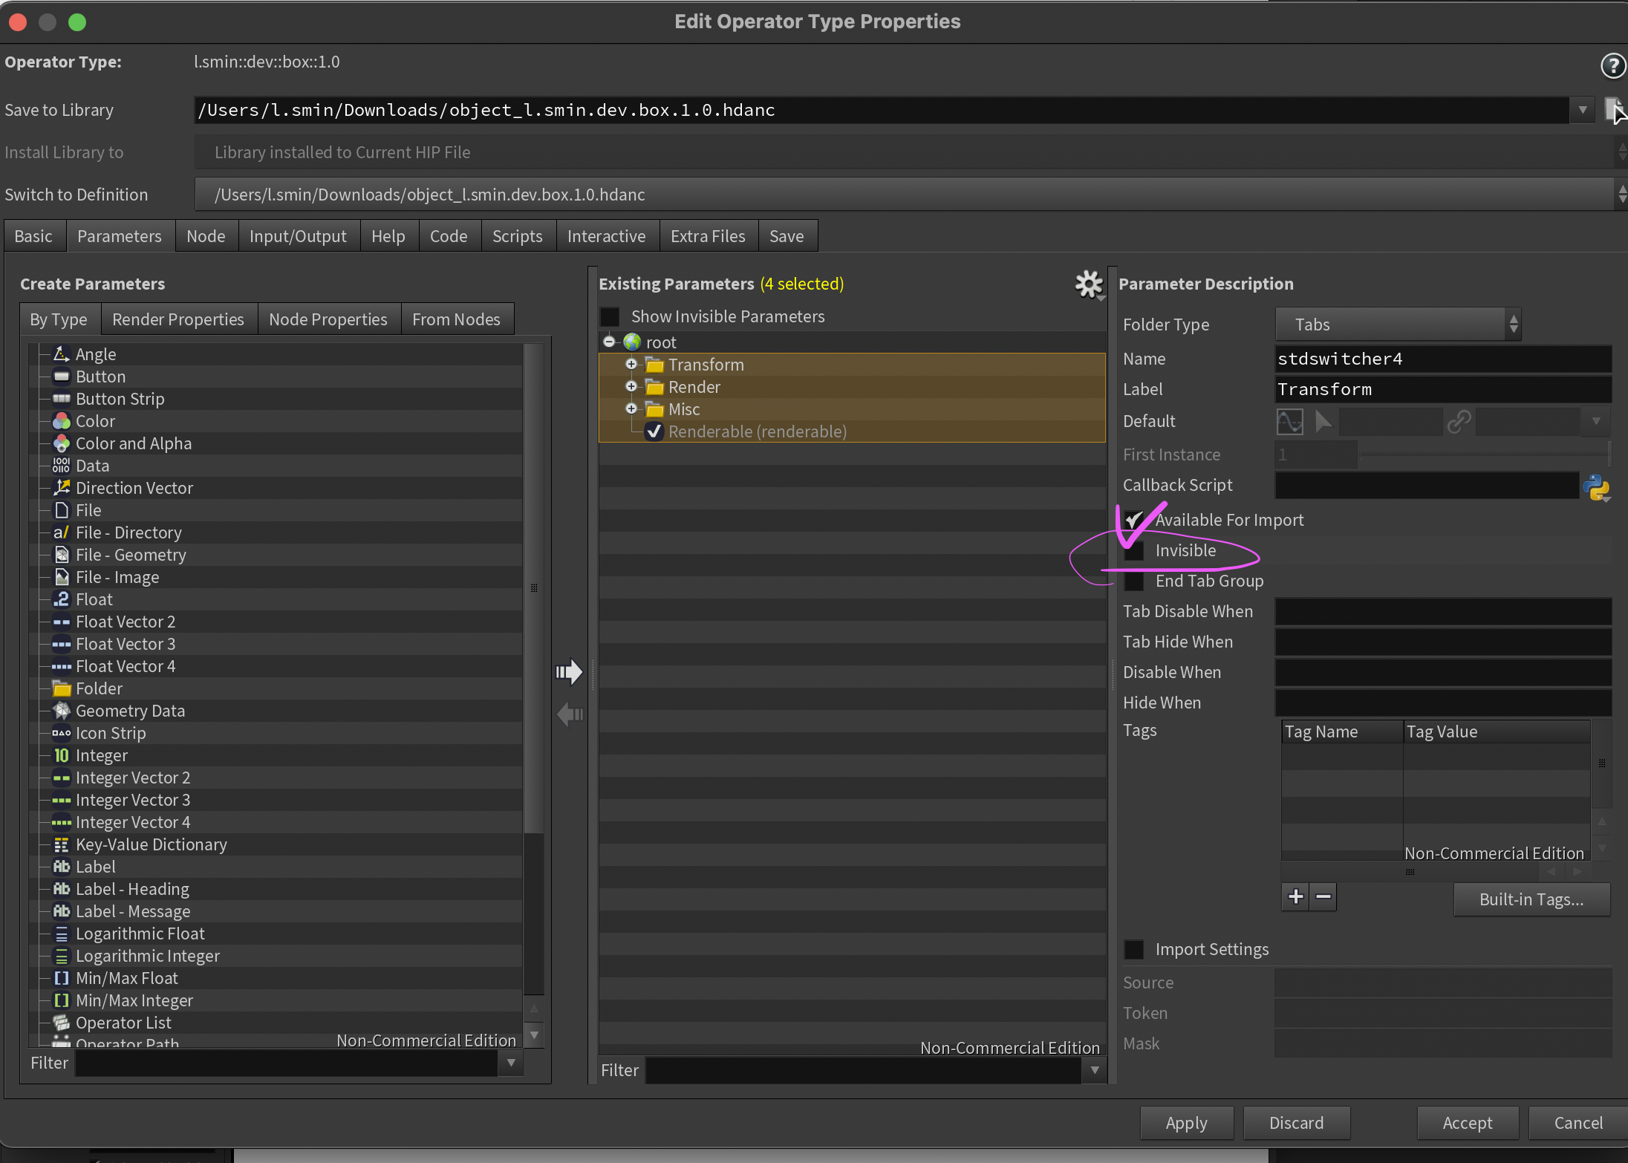This screenshot has height=1163, width=1628.
Task: Open the Folder Type dropdown
Action: [x=1397, y=325]
